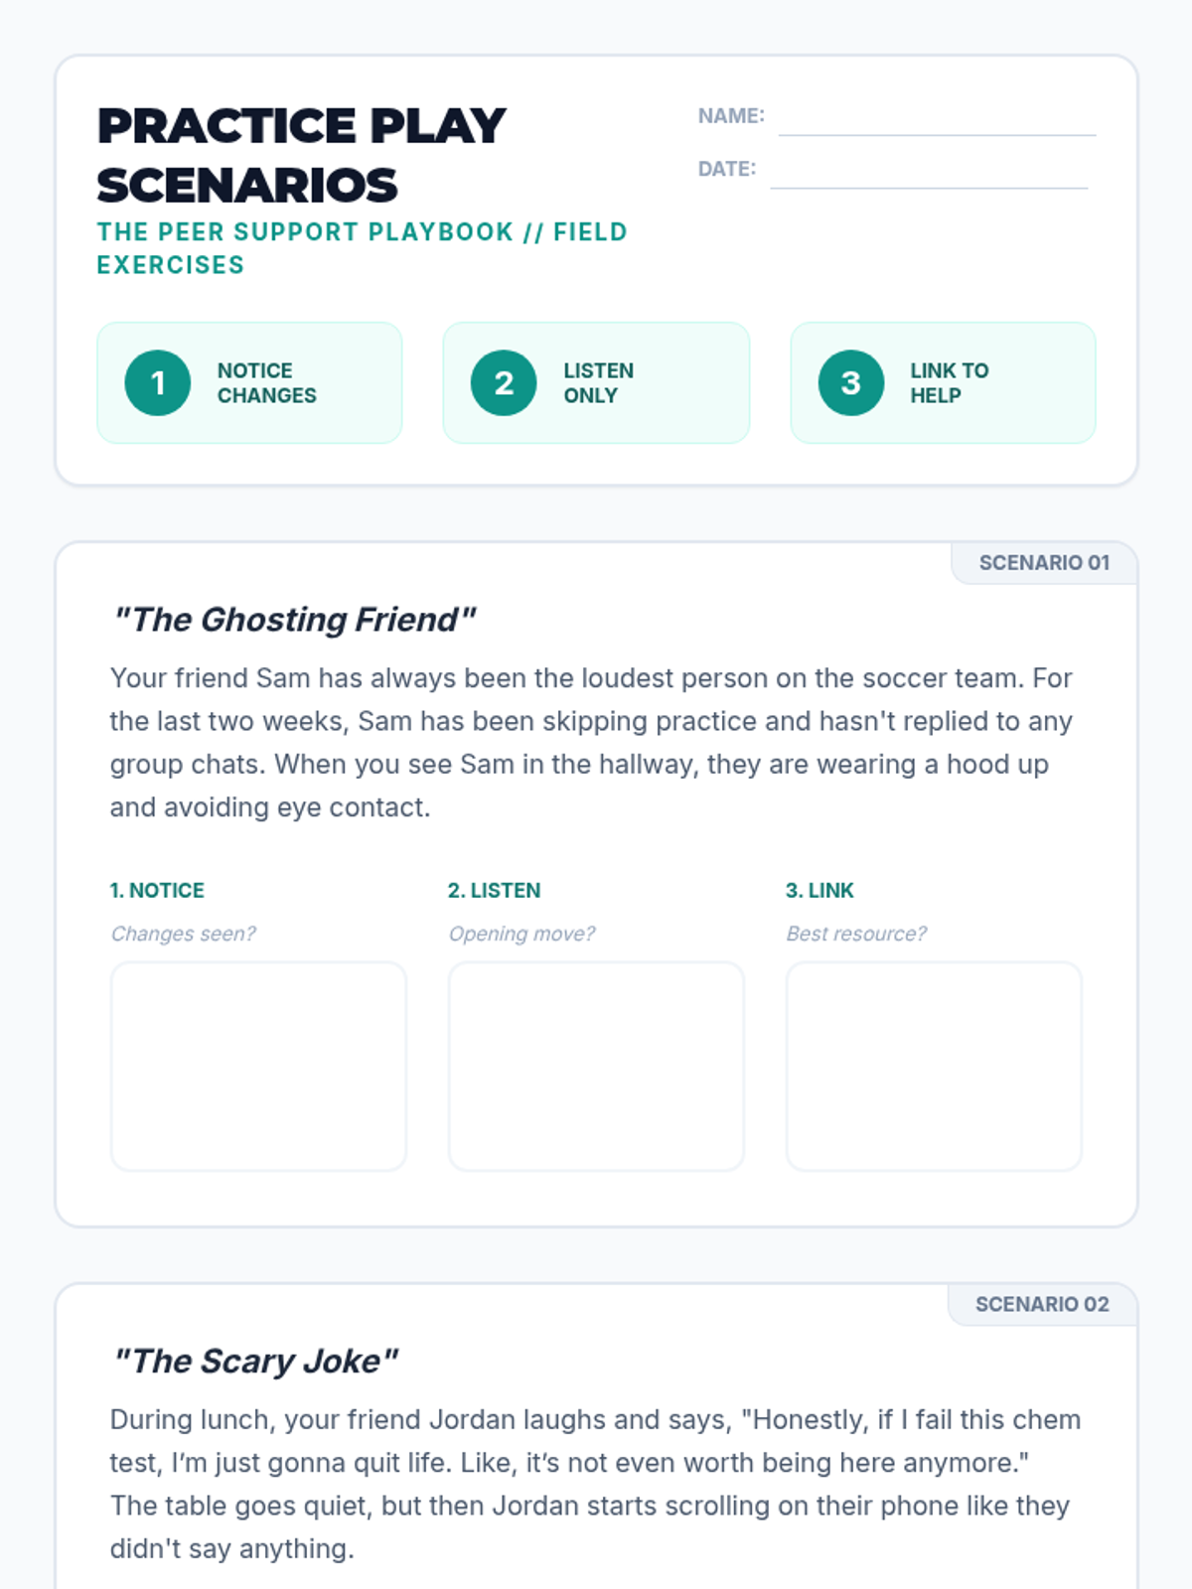Select the Notice Changes step label

point(266,383)
